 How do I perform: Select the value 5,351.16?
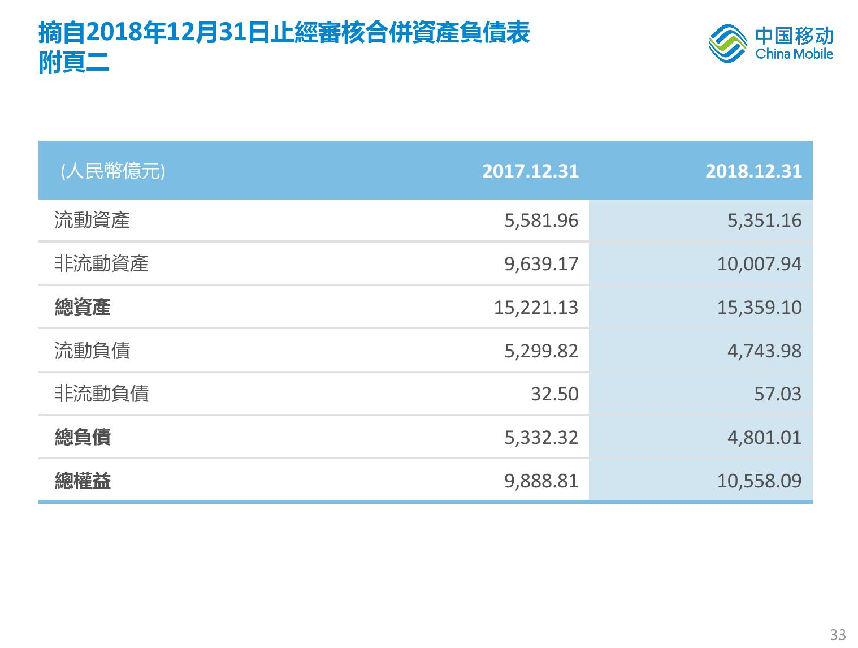tap(764, 221)
